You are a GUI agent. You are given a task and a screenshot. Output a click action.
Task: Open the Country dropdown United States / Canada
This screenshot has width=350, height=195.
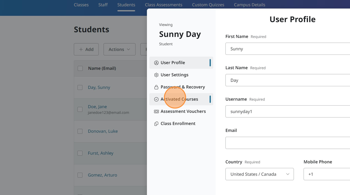coord(260,174)
